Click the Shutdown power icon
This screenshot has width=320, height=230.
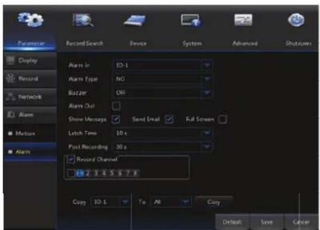pyautogui.click(x=296, y=20)
